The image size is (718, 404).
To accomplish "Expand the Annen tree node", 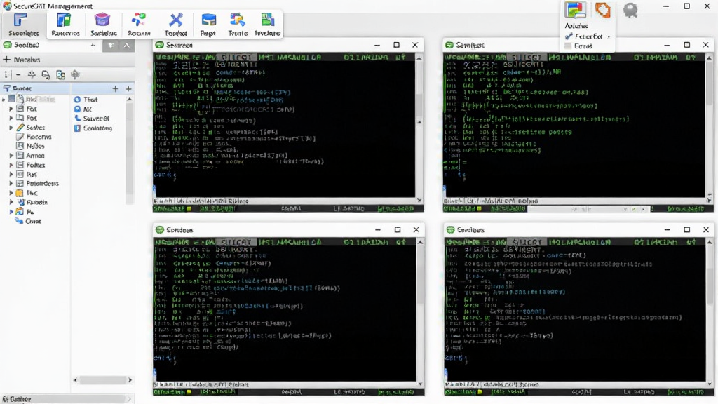I will tap(11, 156).
